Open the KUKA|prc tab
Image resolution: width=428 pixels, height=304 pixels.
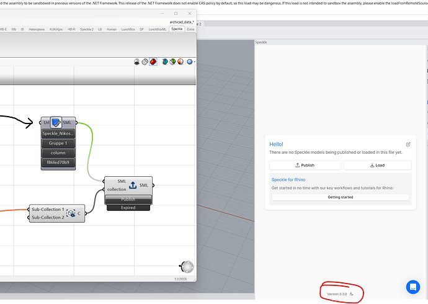coord(56,29)
